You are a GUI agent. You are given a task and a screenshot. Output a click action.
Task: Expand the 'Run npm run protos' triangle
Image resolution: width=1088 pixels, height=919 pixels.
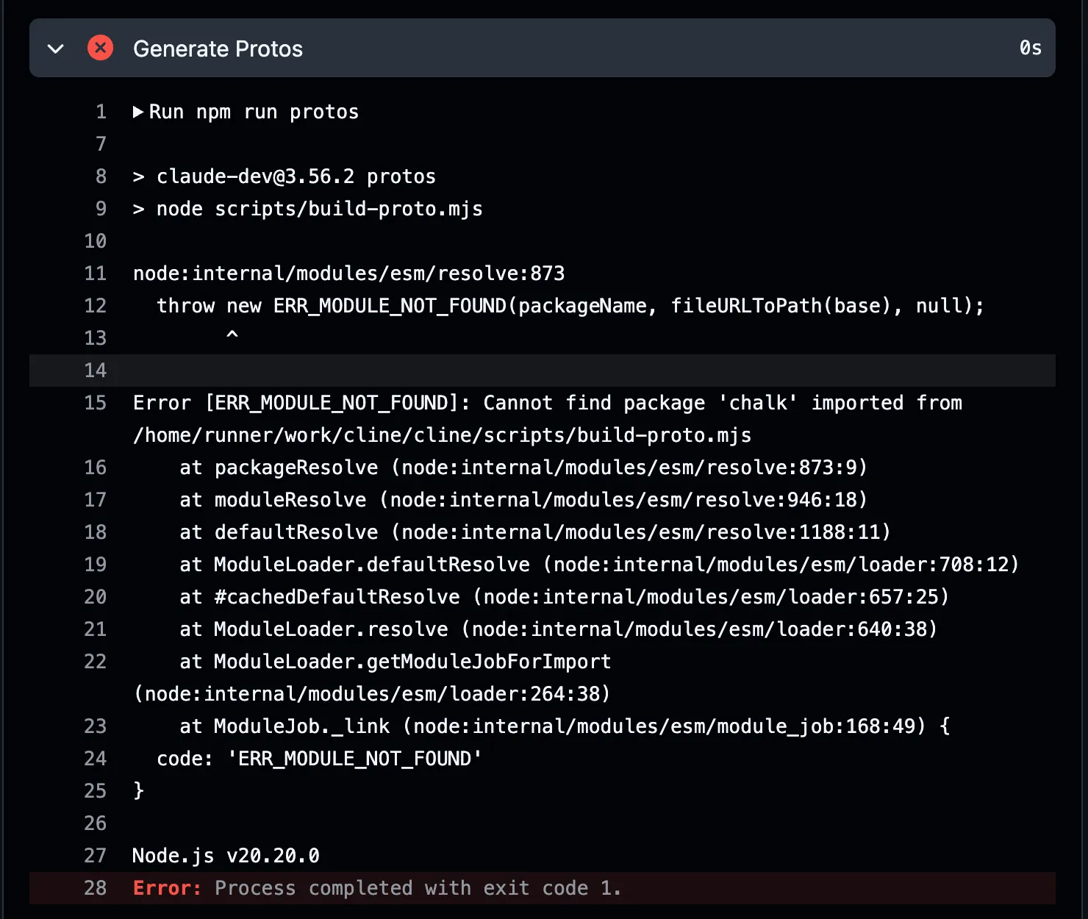[x=137, y=112]
